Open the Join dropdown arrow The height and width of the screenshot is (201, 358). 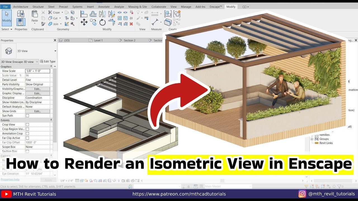pos(61,24)
